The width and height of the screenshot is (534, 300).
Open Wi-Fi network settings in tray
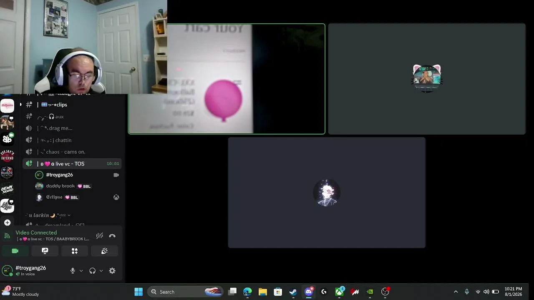478,292
